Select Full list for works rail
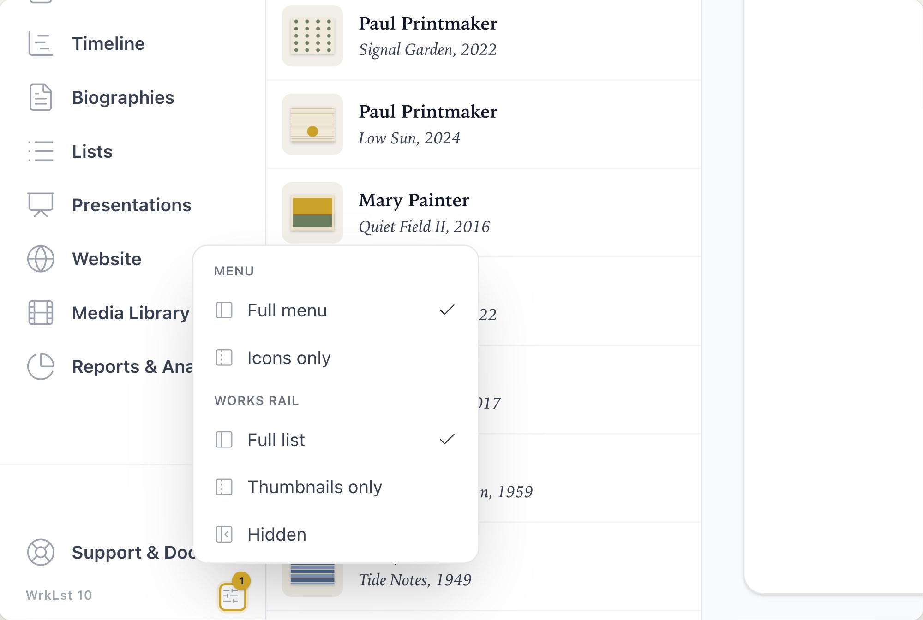This screenshot has height=620, width=923. [x=336, y=440]
